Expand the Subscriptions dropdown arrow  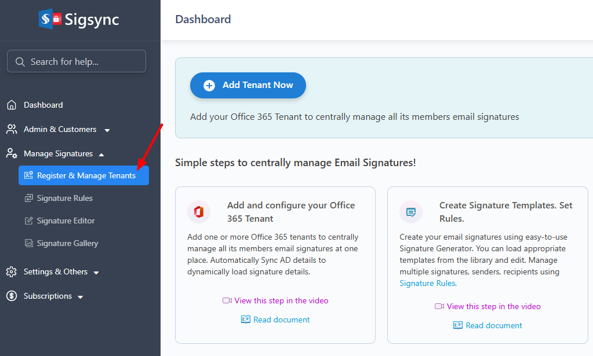click(81, 297)
